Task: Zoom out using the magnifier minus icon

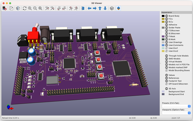Action: coord(35,8)
